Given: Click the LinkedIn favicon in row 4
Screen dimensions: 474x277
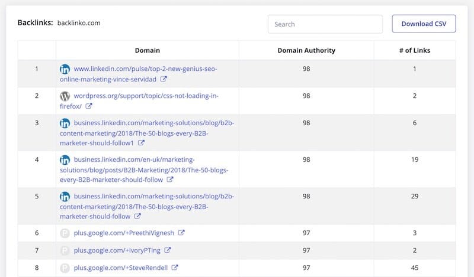Looking at the screenshot, I should [x=65, y=160].
